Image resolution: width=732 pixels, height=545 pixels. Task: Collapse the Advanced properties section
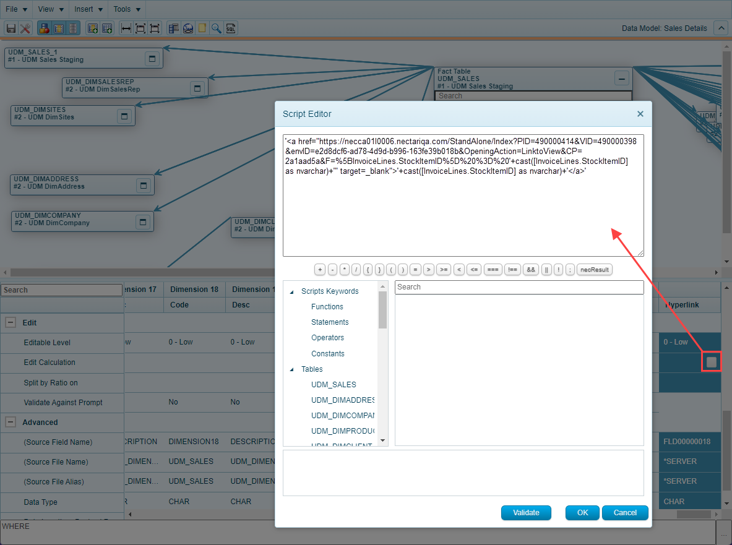(11, 423)
